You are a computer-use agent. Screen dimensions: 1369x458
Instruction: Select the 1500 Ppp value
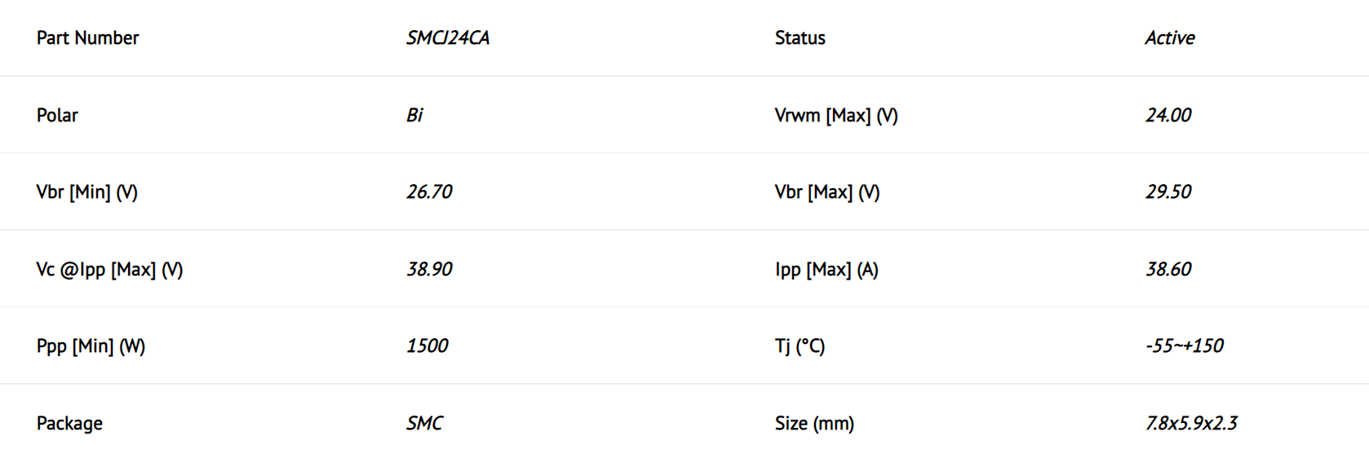pyautogui.click(x=428, y=346)
